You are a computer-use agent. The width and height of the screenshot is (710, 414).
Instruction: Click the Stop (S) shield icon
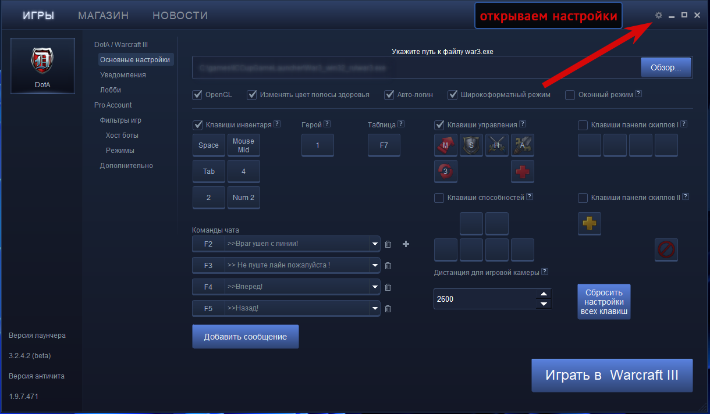471,145
